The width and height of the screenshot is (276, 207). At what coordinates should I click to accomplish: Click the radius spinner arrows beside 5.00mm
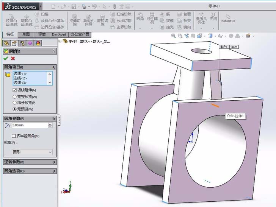coord(50,125)
